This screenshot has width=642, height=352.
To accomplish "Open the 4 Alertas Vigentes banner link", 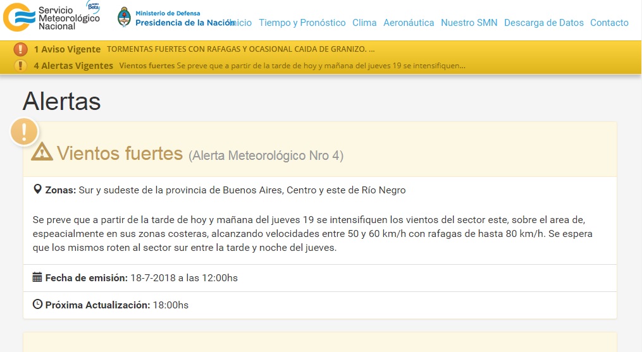I will pos(73,66).
